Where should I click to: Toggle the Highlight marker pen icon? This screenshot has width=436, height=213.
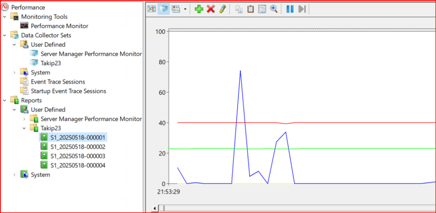point(222,9)
